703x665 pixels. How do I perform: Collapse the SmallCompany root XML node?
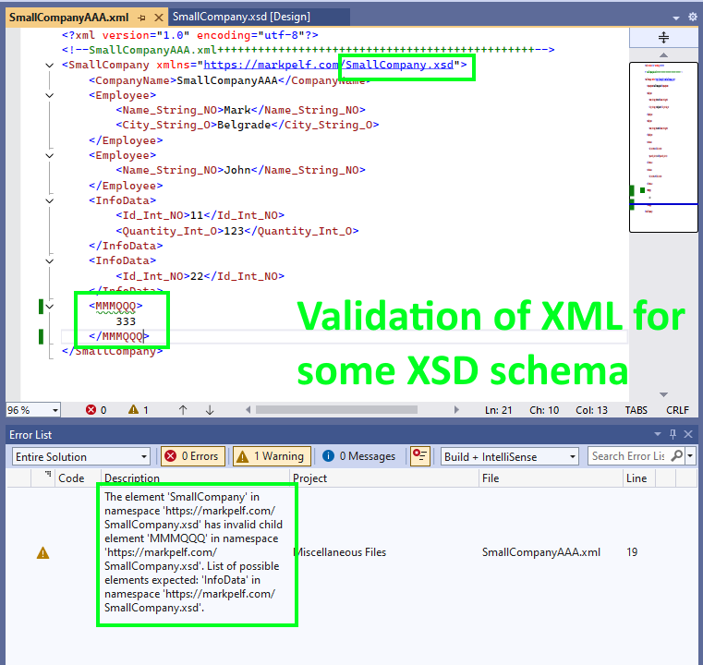[x=49, y=66]
